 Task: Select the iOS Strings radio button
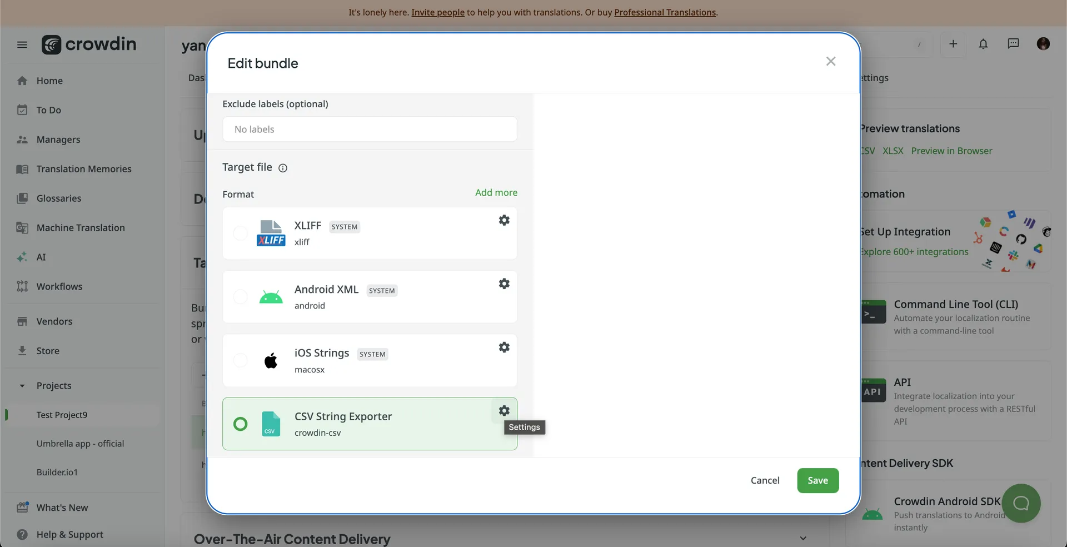point(240,361)
